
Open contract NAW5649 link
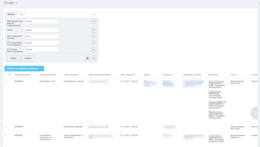pos(19,127)
